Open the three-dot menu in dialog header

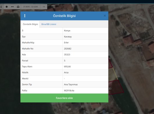pos(25,16)
